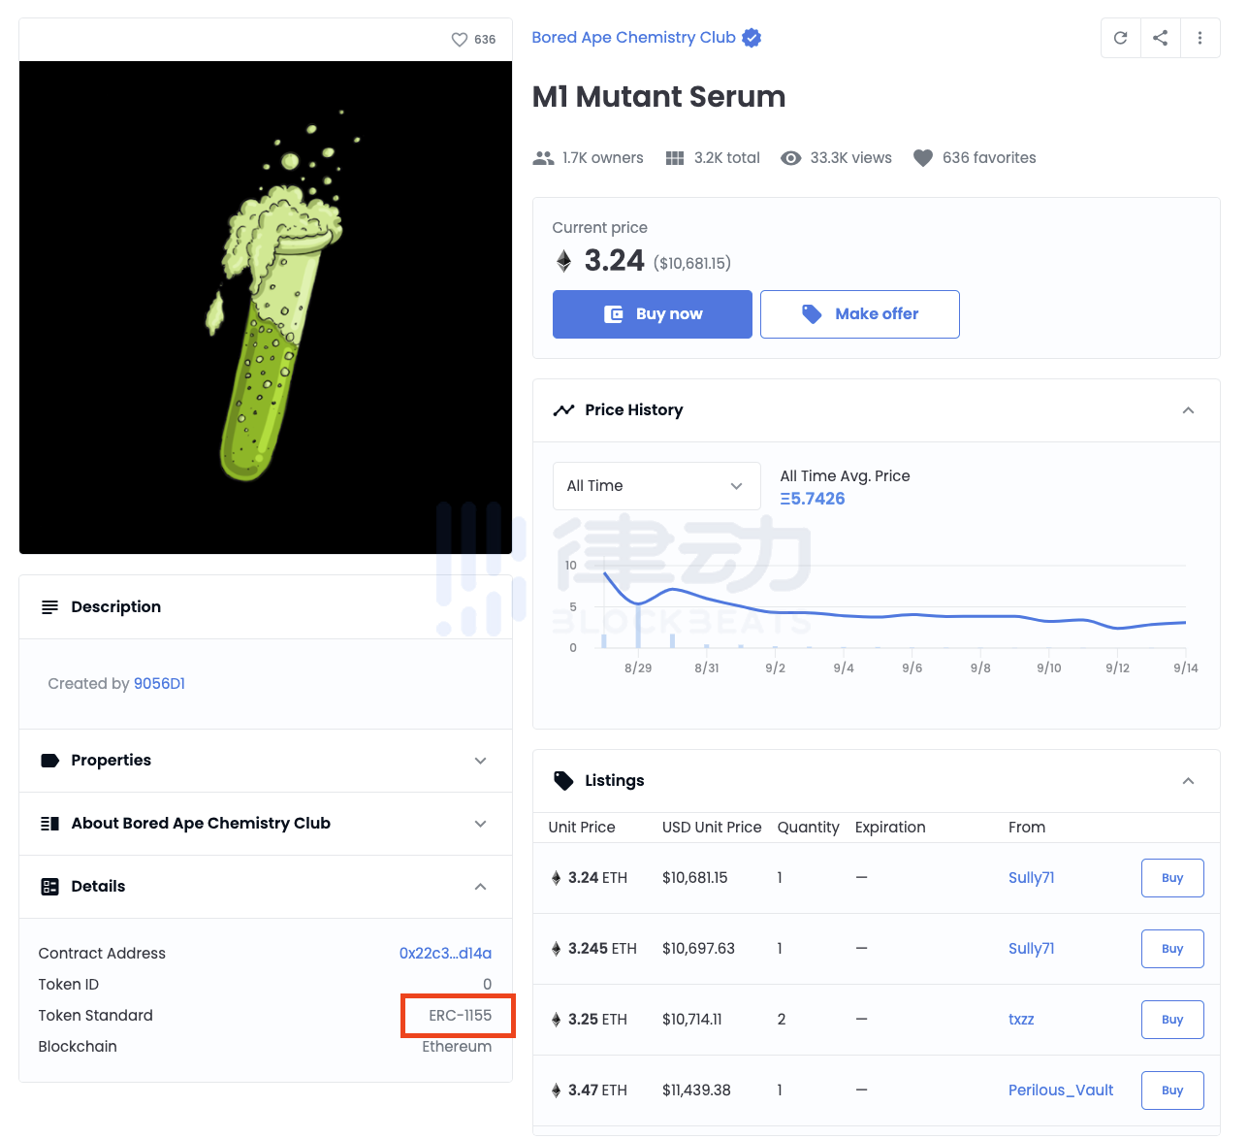The image size is (1248, 1139).
Task: Click the 9/14 date on chart axis
Action: (1186, 668)
